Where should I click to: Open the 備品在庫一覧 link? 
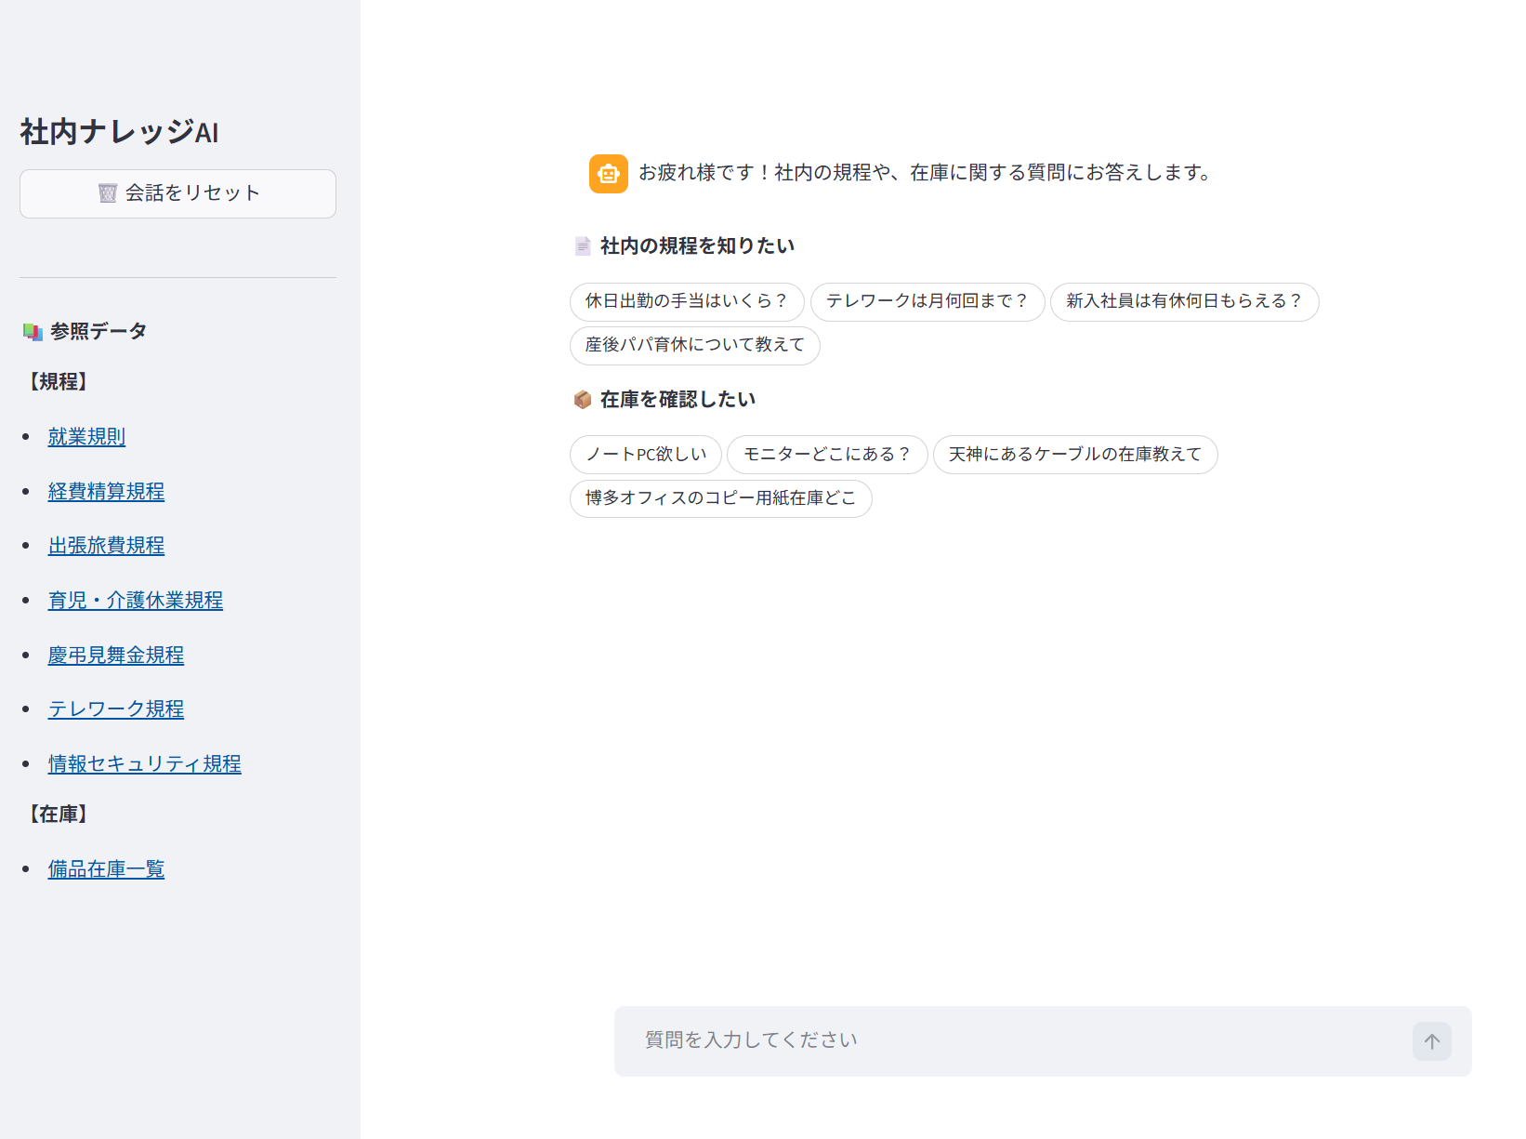point(106,869)
